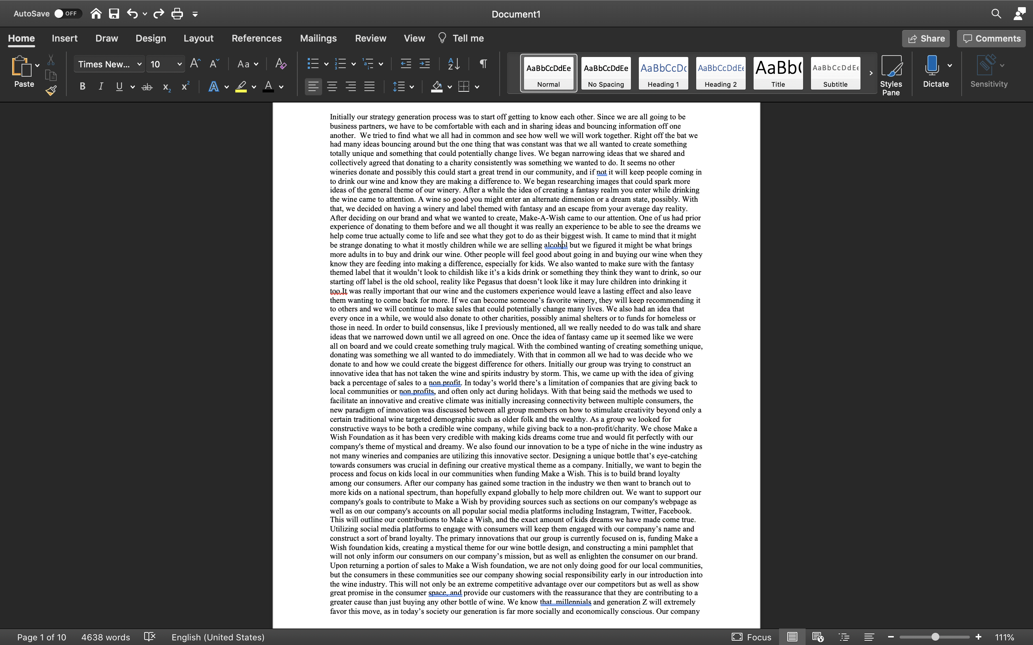Click the 4638 words count

tap(105, 637)
